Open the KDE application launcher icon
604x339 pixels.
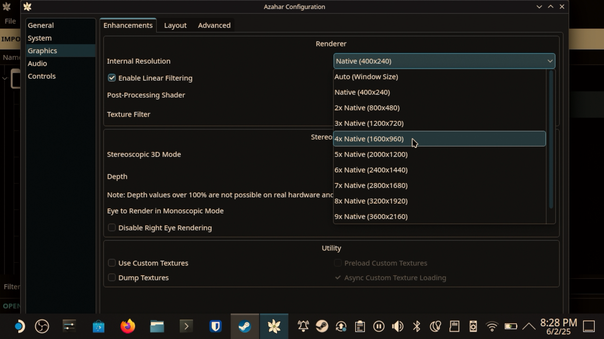click(x=20, y=327)
